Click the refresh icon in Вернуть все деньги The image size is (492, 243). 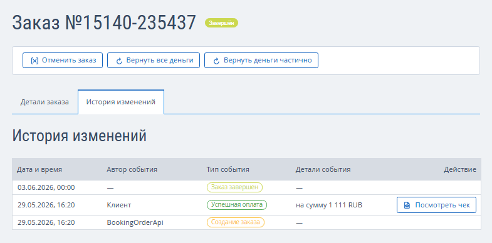(119, 61)
